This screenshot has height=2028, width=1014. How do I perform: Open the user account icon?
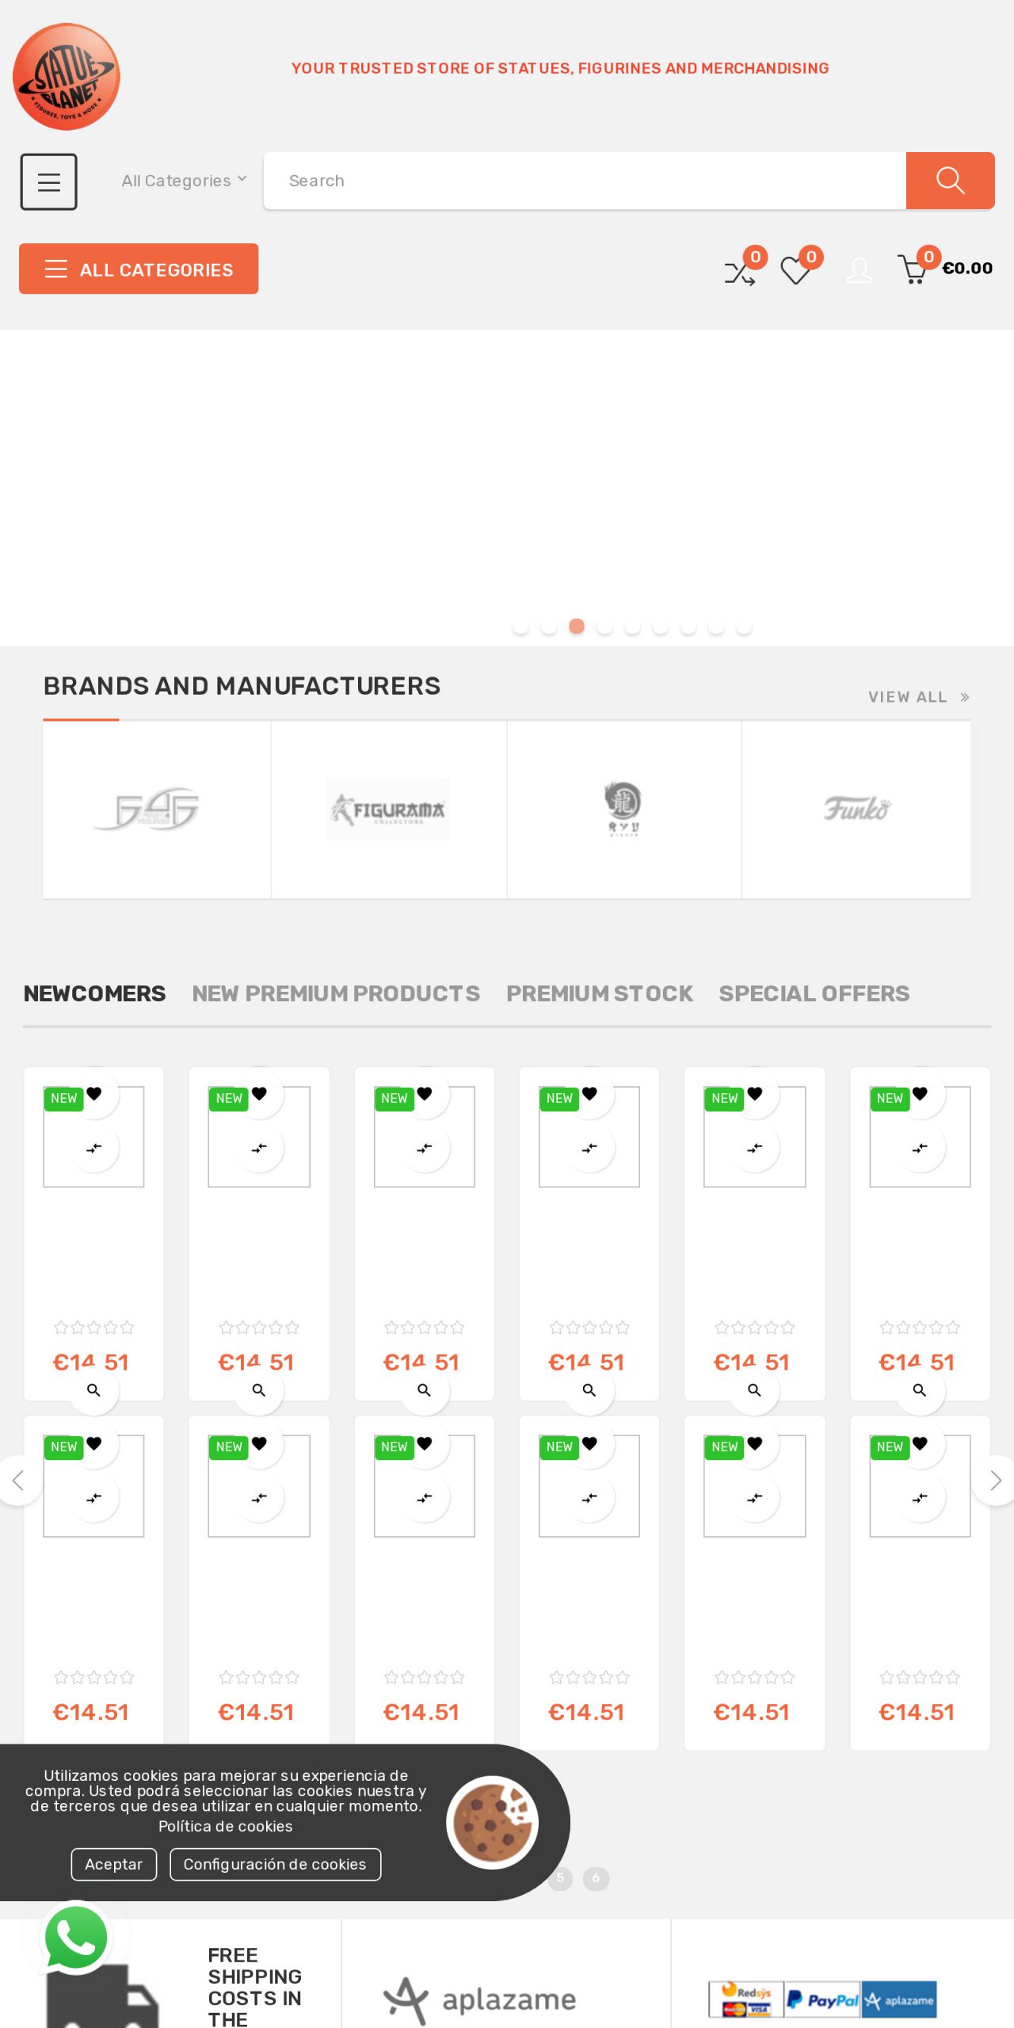point(860,270)
